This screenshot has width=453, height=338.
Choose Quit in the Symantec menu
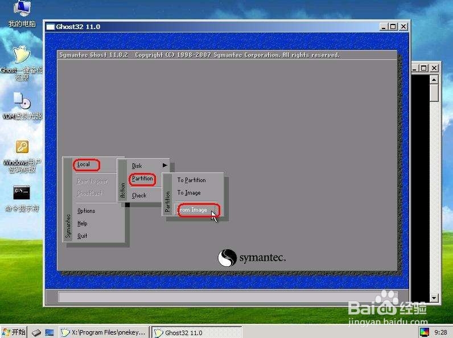pyautogui.click(x=83, y=236)
